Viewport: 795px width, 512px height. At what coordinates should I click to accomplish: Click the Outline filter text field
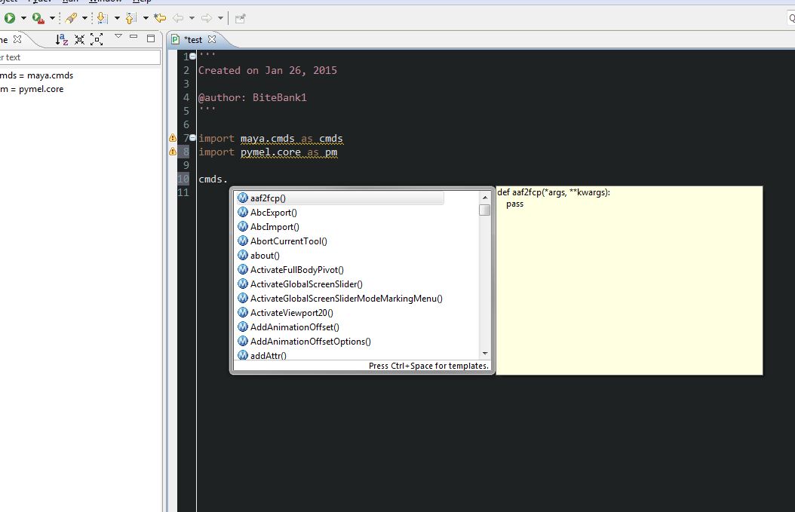[x=80, y=57]
